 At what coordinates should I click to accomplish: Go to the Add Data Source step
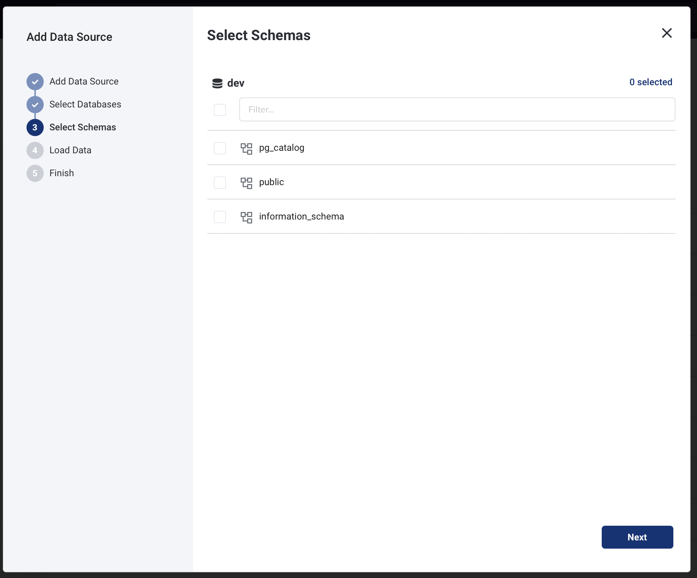[84, 81]
